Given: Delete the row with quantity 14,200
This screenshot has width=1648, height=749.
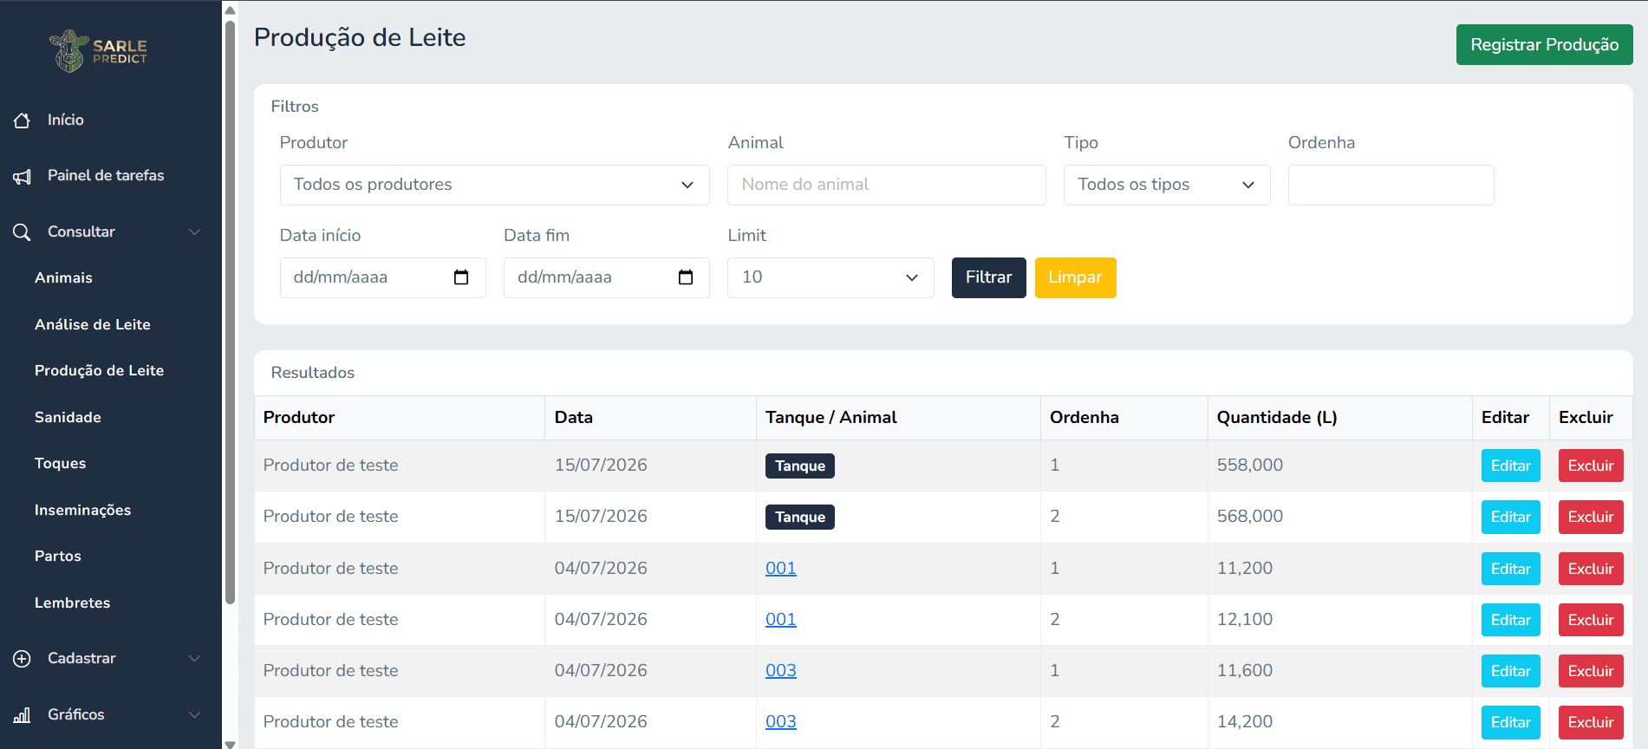Looking at the screenshot, I should tap(1591, 722).
